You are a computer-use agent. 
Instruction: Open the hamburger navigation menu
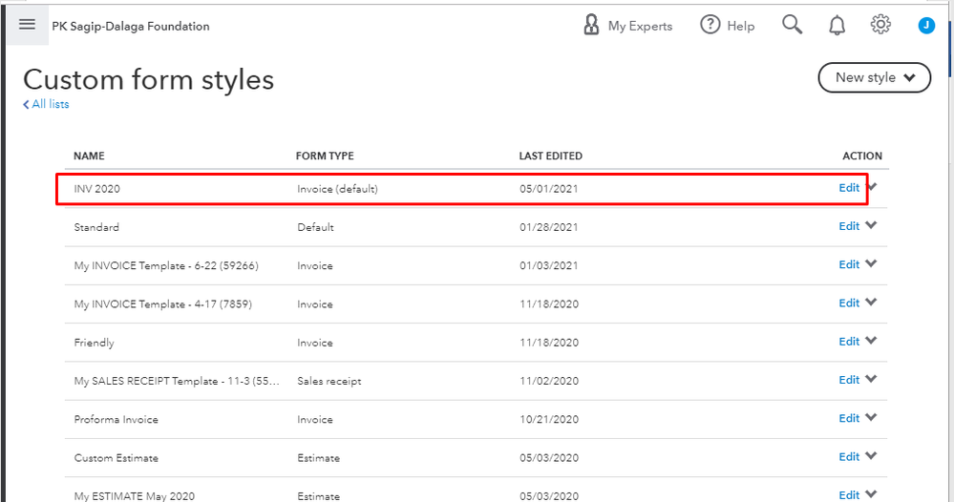[27, 25]
